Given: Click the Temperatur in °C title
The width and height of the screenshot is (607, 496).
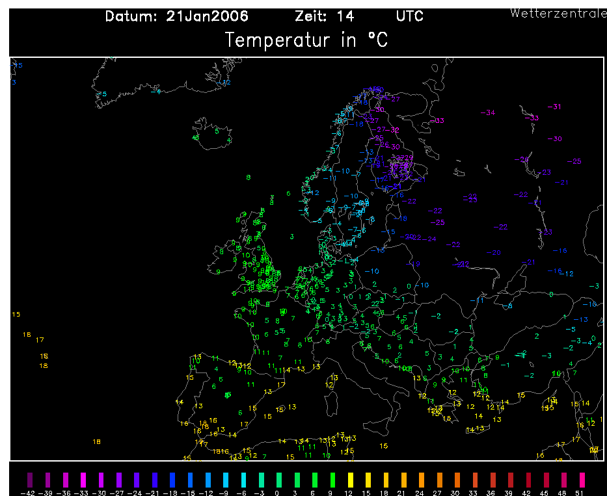Looking at the screenshot, I should (x=306, y=40).
